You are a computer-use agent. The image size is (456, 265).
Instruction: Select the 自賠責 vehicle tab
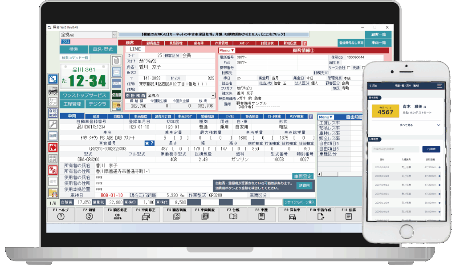[x=118, y=116]
